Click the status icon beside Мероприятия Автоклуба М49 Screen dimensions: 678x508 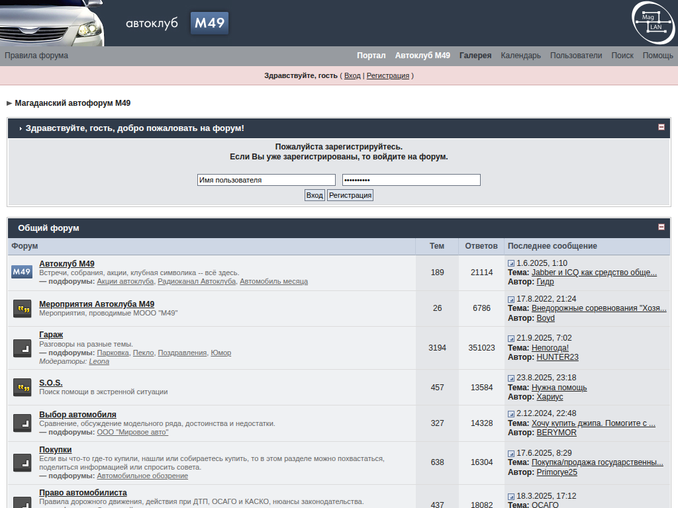click(x=22, y=308)
